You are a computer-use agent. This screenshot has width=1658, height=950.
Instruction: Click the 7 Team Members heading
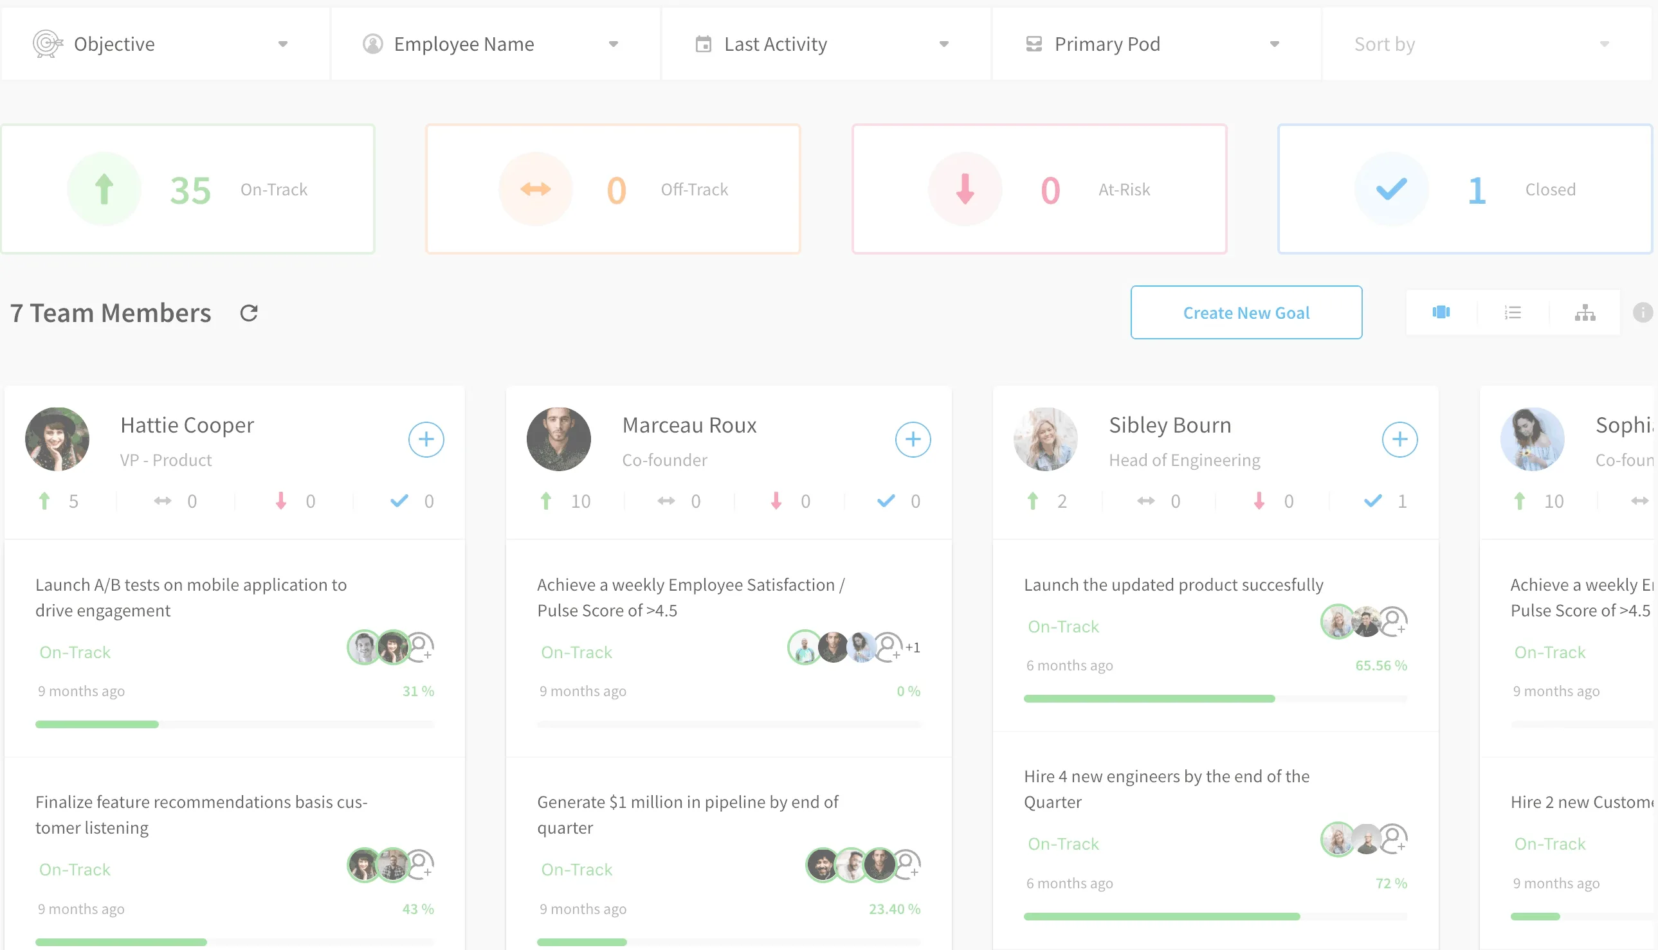[111, 313]
